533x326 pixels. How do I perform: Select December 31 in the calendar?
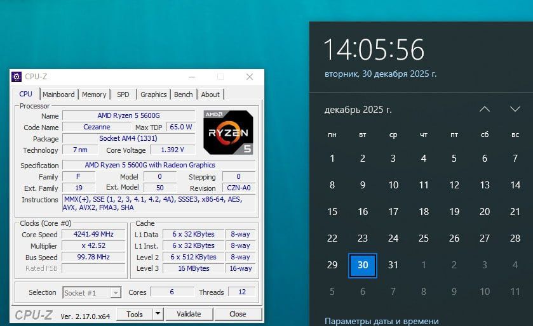coord(393,265)
